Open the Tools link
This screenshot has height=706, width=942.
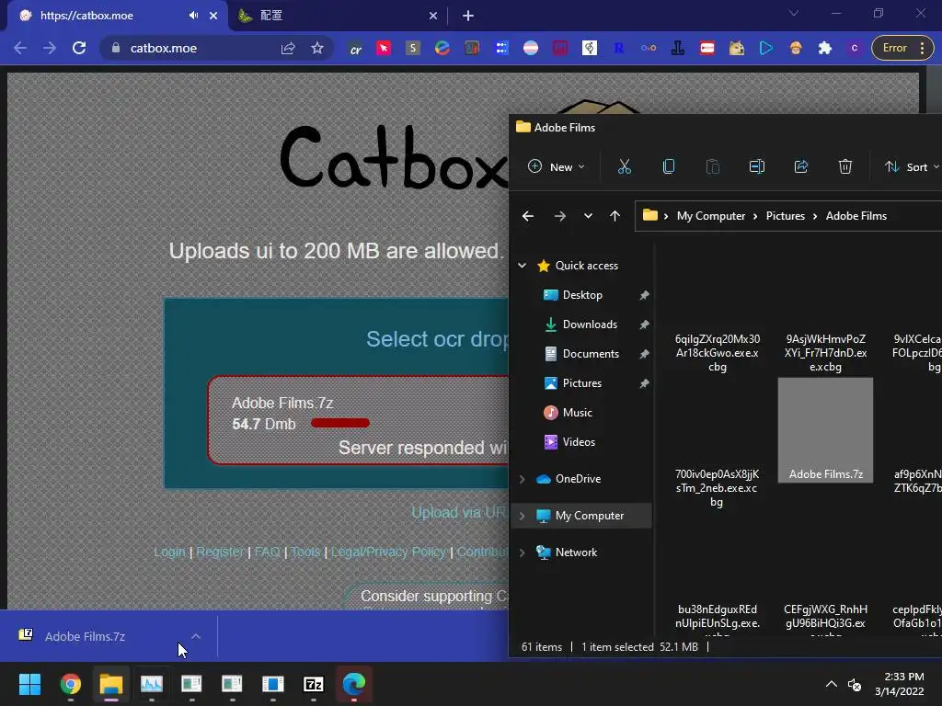(x=305, y=552)
